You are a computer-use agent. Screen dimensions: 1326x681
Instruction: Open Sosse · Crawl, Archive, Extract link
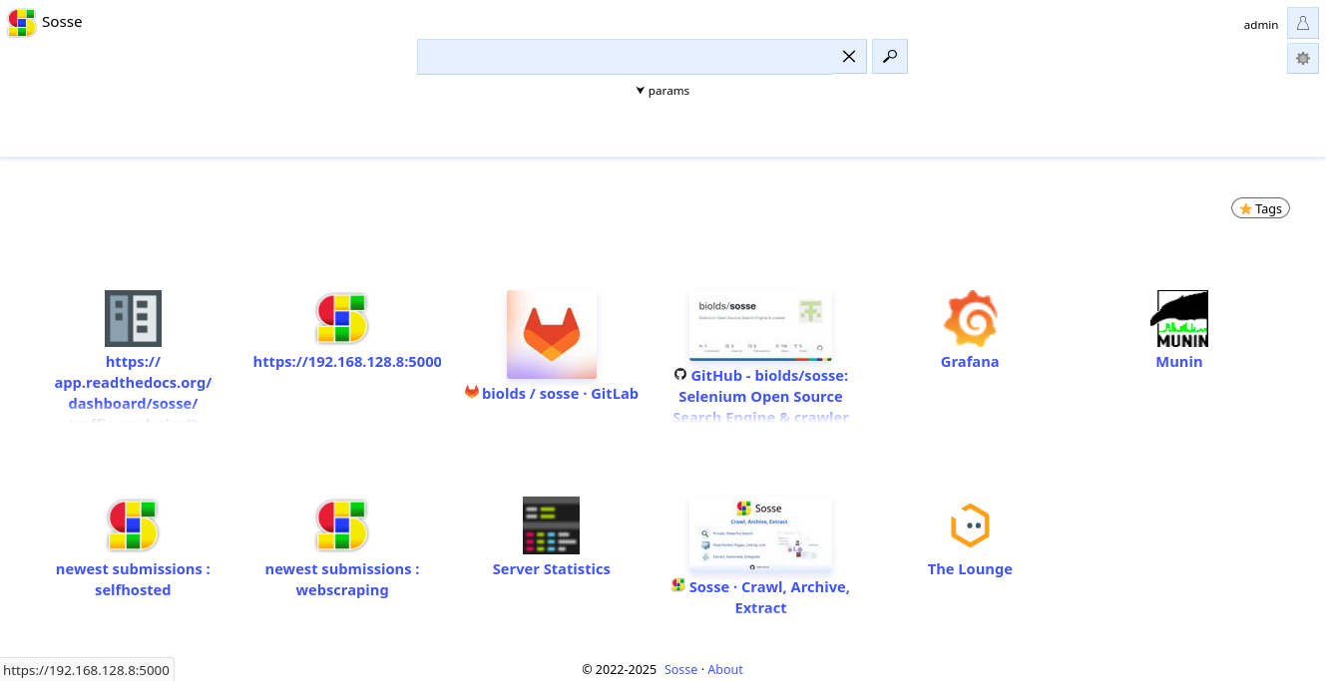tap(769, 597)
